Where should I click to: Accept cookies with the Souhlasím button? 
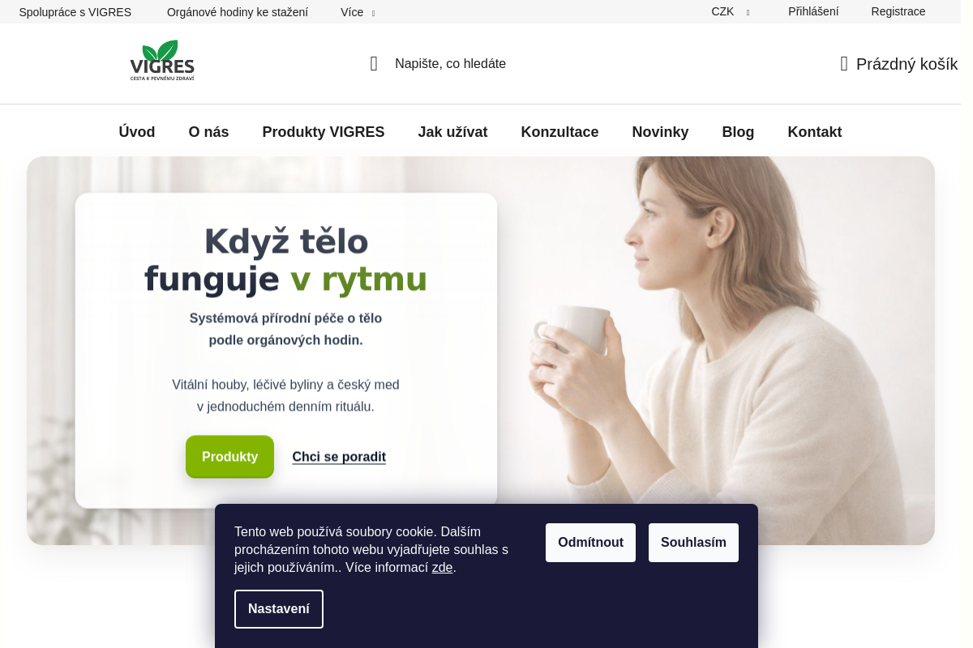(x=693, y=543)
